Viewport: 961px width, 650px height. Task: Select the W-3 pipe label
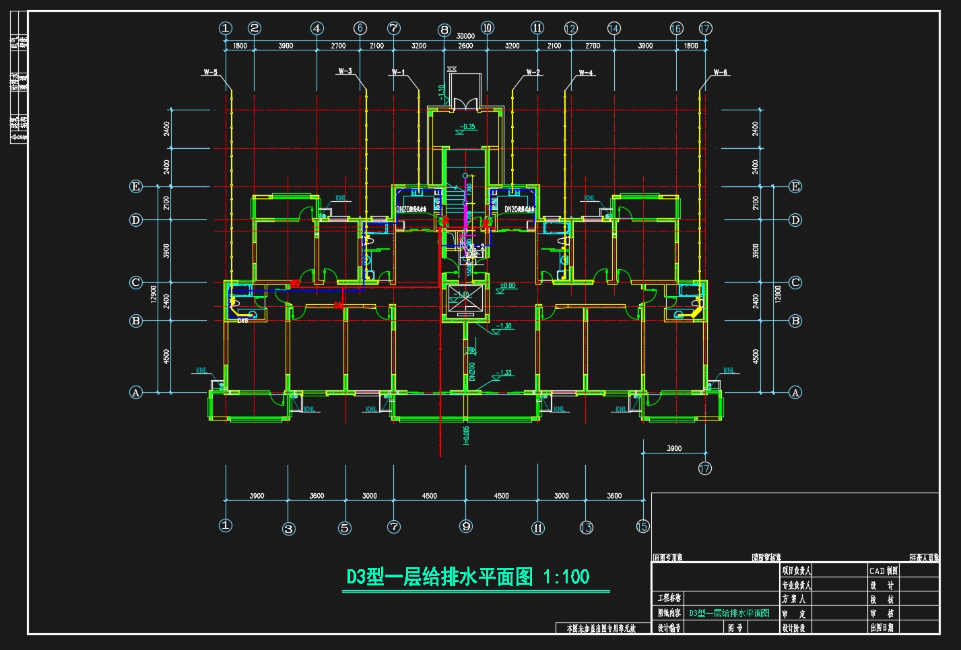click(x=345, y=71)
